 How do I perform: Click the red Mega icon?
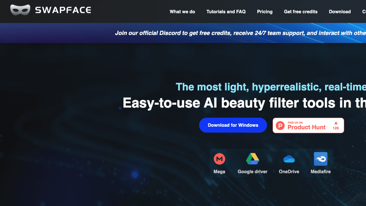tap(219, 159)
